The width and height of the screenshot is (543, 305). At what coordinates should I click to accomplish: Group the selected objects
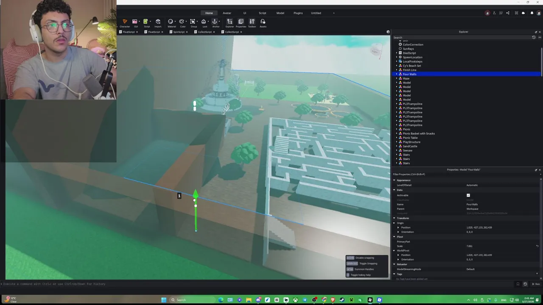(194, 23)
